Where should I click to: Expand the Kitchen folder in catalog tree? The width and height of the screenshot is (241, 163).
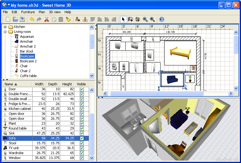pyautogui.click(x=5, y=27)
